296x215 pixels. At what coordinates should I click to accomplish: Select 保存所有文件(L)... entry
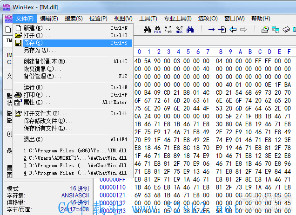tap(73, 128)
